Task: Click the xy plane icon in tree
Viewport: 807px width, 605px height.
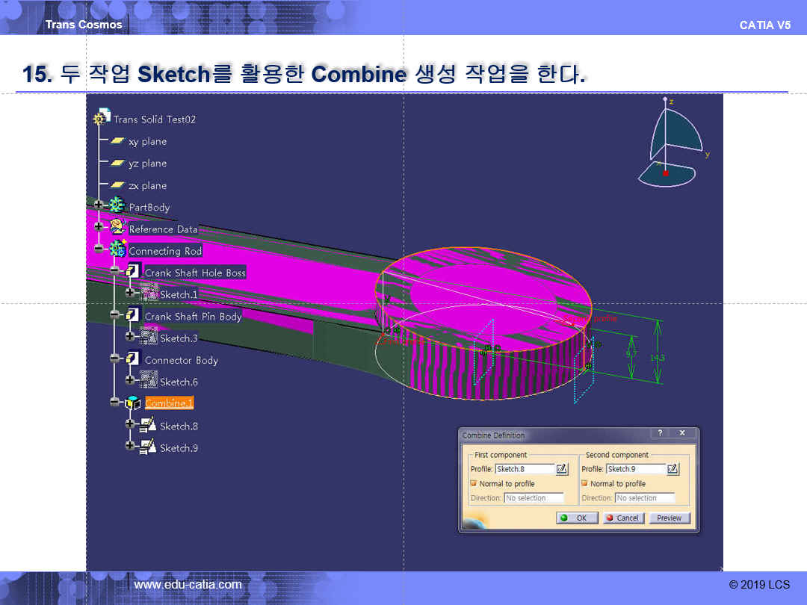Action: pyautogui.click(x=117, y=141)
